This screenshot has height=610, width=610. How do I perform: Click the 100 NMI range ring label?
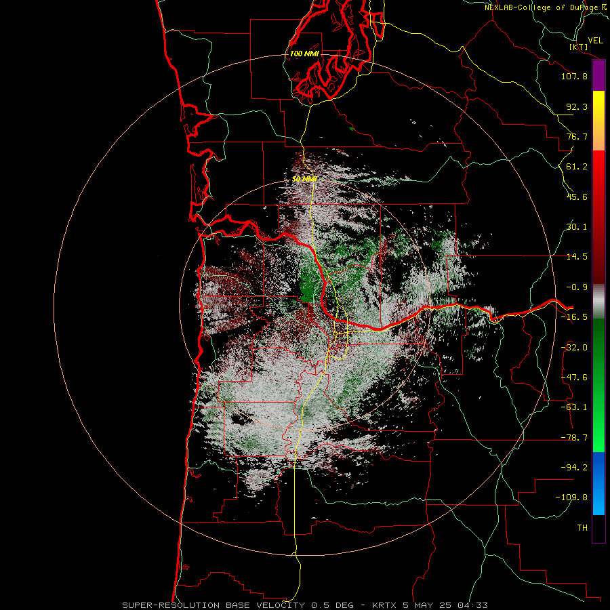(304, 54)
